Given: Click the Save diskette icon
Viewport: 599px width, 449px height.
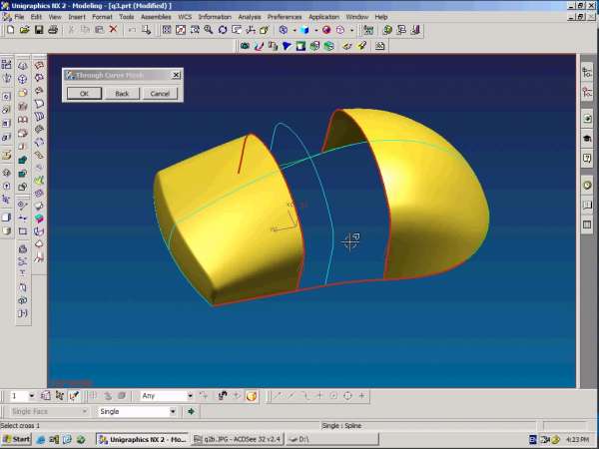Looking at the screenshot, I should pos(39,30).
